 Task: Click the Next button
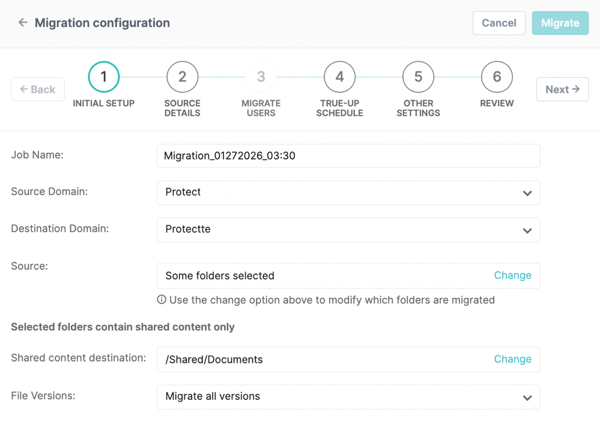click(x=562, y=89)
